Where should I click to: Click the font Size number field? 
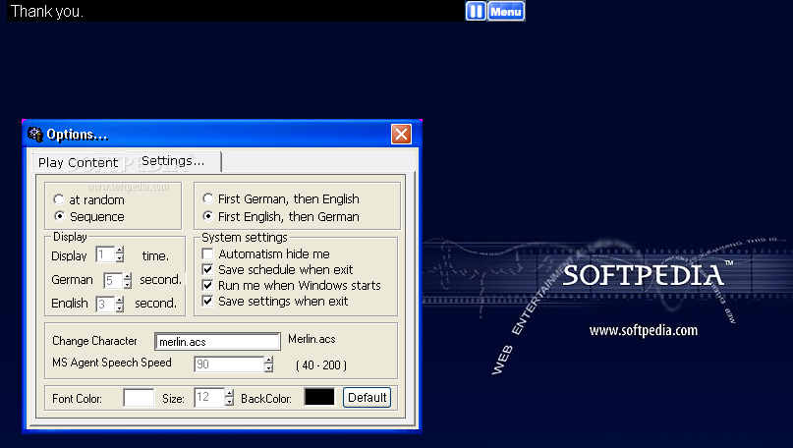pos(209,398)
